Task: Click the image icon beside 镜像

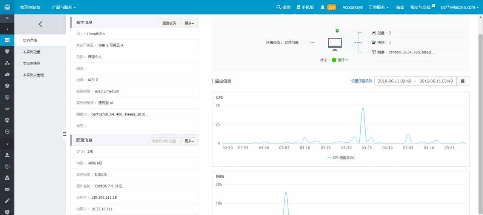Action: point(374,52)
